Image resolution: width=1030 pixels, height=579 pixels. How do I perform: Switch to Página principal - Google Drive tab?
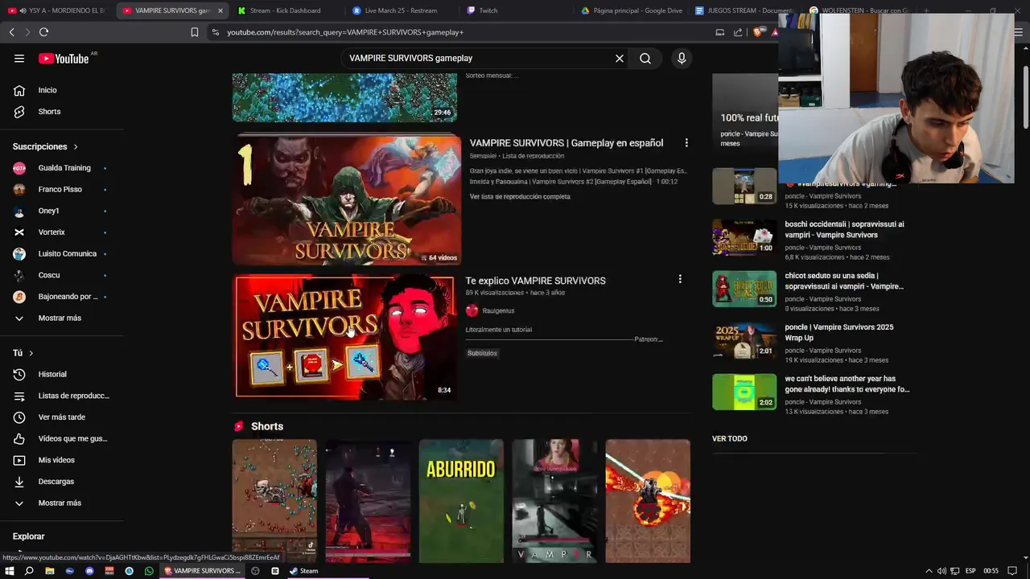pos(632,10)
